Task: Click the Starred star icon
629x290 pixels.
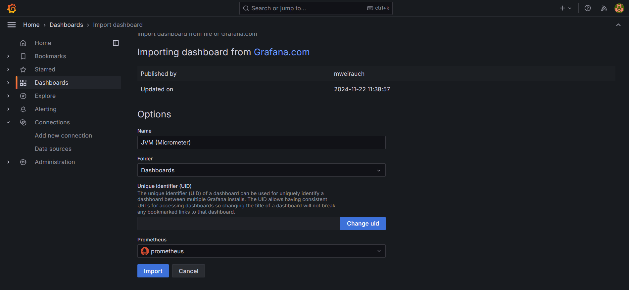Action: (x=23, y=69)
